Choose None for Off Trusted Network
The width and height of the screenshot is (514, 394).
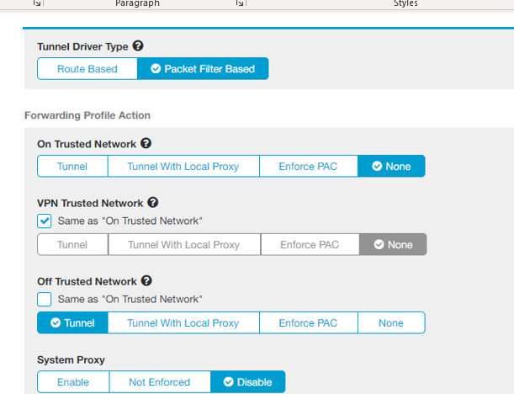pyautogui.click(x=391, y=322)
